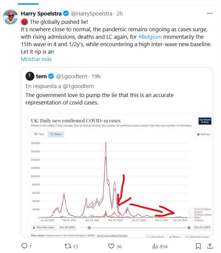Click the share upload icon

[x=209, y=246]
